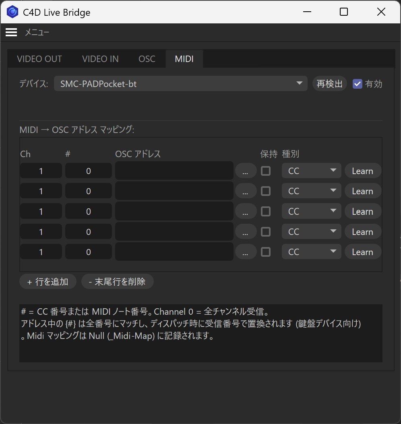Click Learn in the third mapping row
Image resolution: width=401 pixels, height=424 pixels.
click(363, 212)
